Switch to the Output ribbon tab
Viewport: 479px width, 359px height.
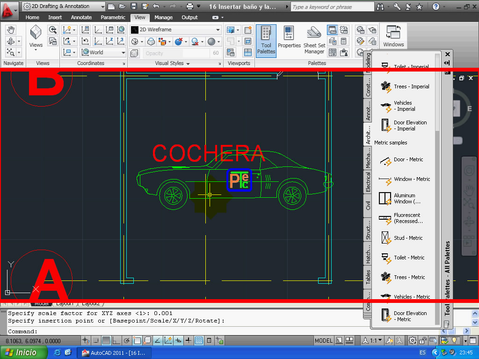tap(190, 17)
